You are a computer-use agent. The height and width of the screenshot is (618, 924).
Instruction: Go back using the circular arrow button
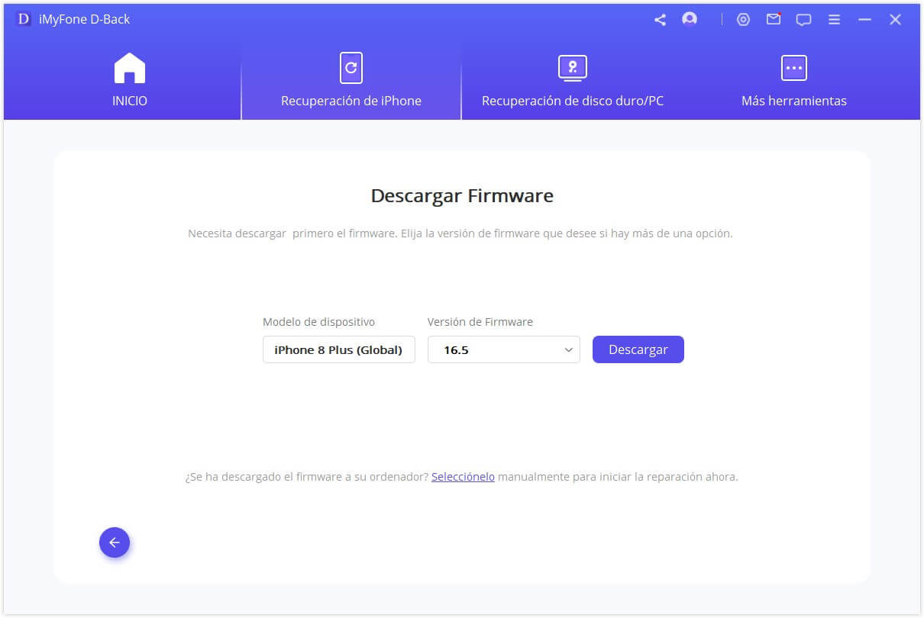pyautogui.click(x=115, y=542)
